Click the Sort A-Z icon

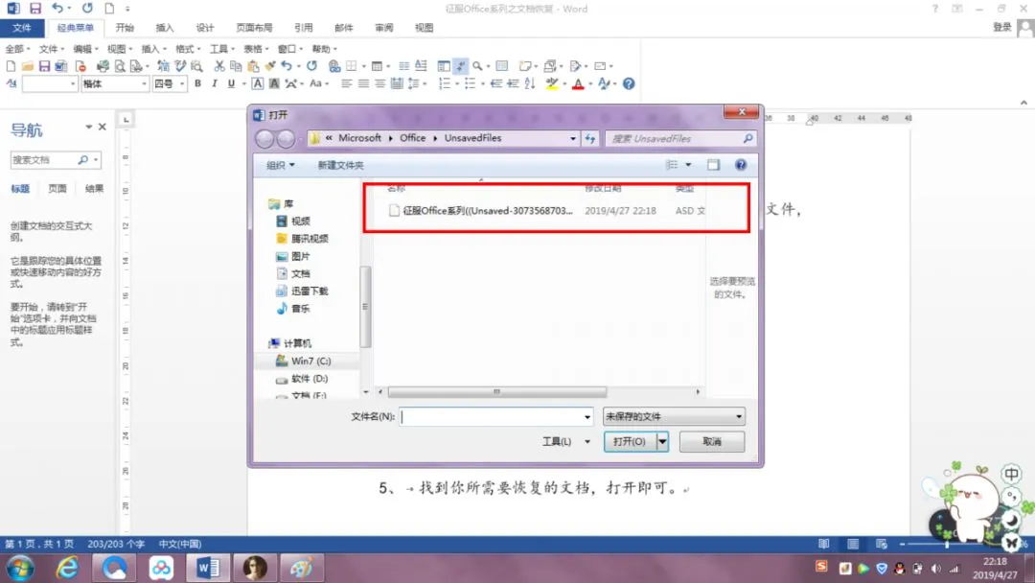pos(529,83)
